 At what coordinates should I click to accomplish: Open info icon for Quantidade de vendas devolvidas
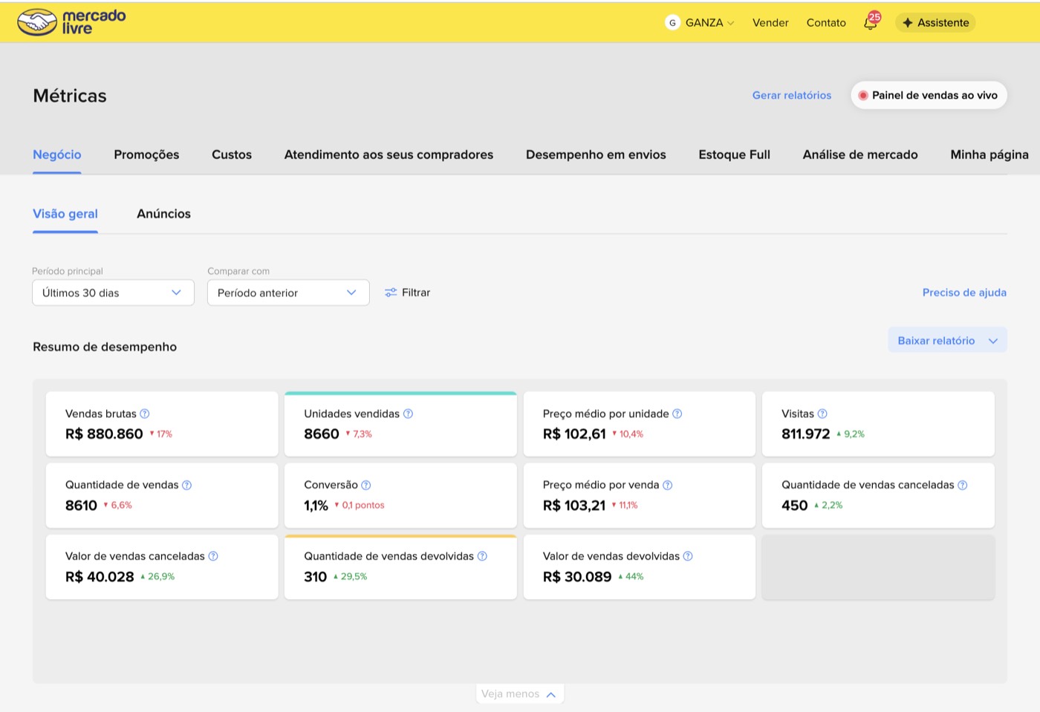coord(482,556)
